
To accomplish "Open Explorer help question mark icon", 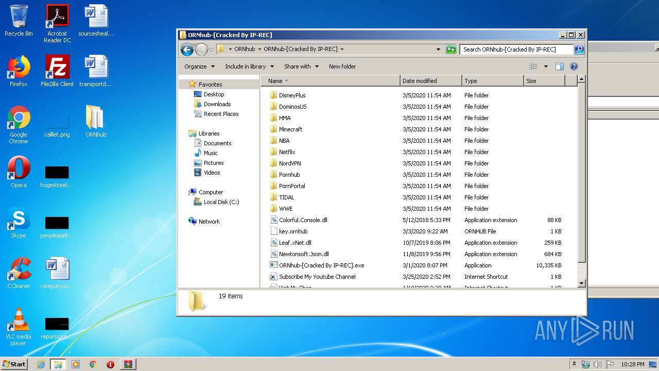I will tap(574, 66).
